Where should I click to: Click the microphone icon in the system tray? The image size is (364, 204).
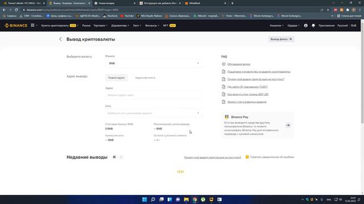pos(321,199)
